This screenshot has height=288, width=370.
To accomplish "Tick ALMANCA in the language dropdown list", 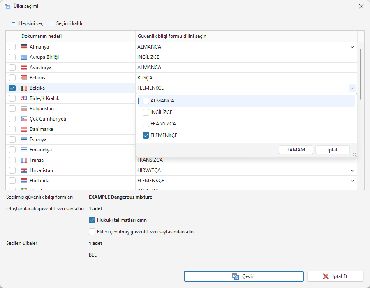I will [146, 101].
